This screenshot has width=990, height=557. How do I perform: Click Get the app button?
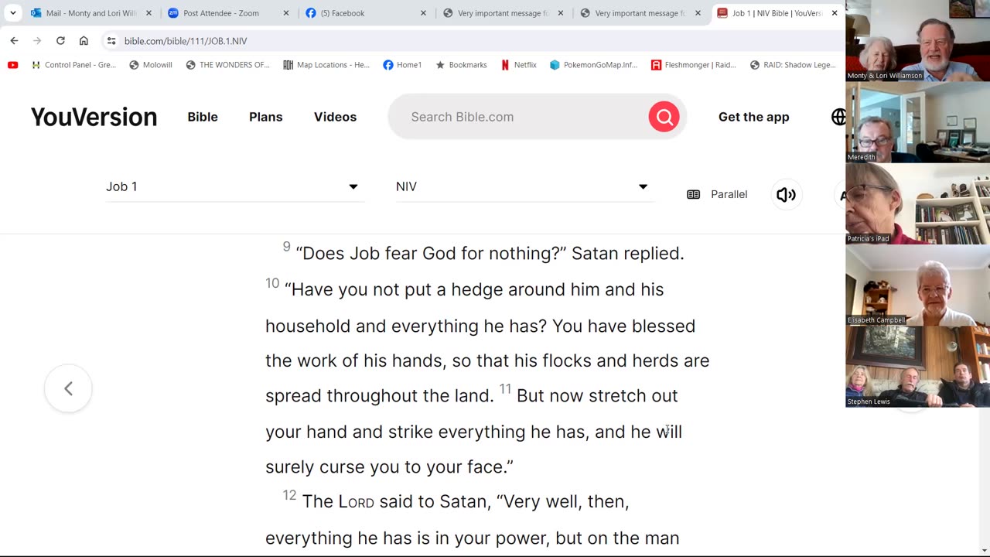(x=754, y=117)
